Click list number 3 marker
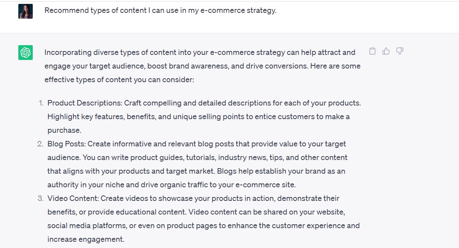 click(x=40, y=199)
